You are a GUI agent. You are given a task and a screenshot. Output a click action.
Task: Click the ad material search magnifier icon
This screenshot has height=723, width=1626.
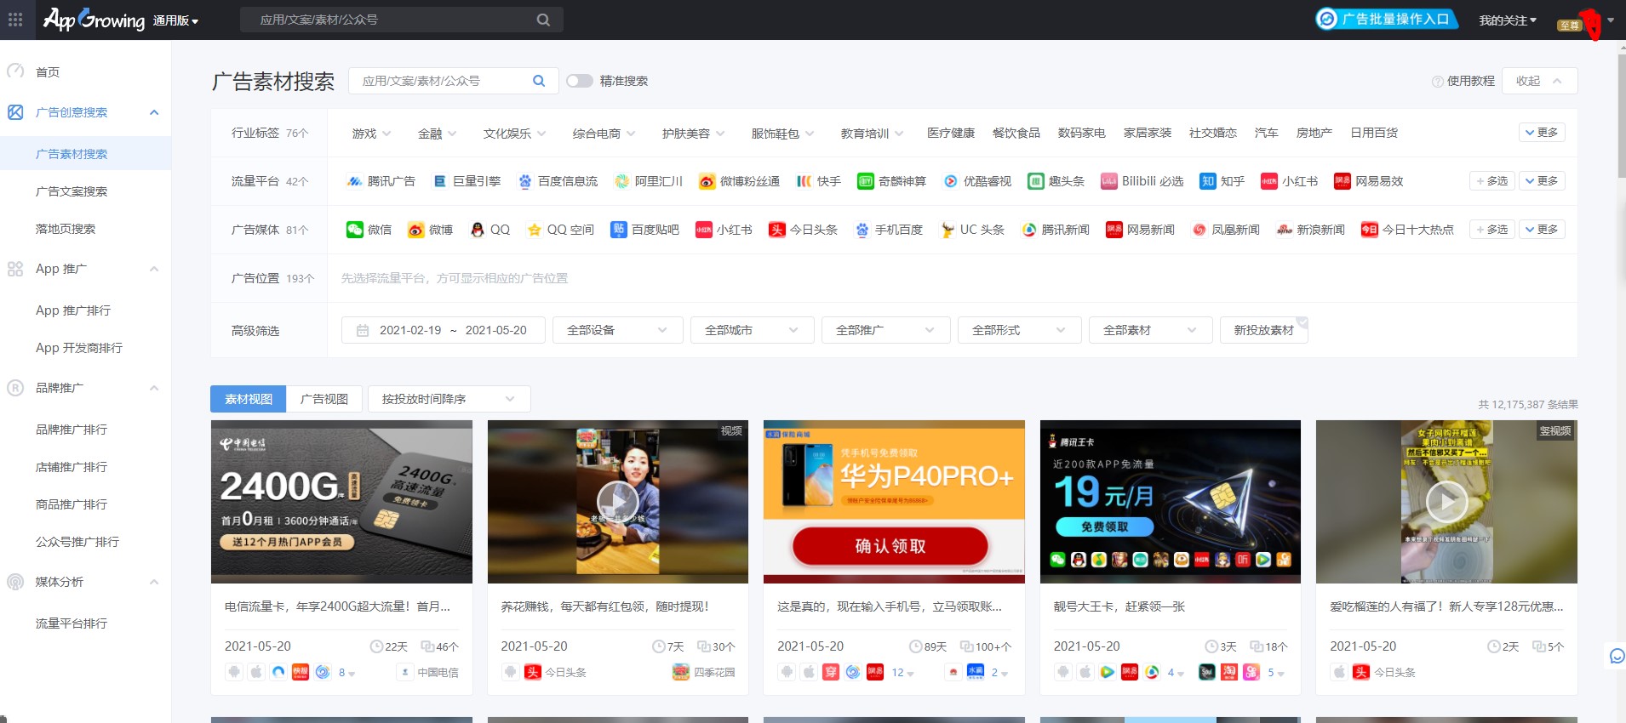(x=539, y=81)
